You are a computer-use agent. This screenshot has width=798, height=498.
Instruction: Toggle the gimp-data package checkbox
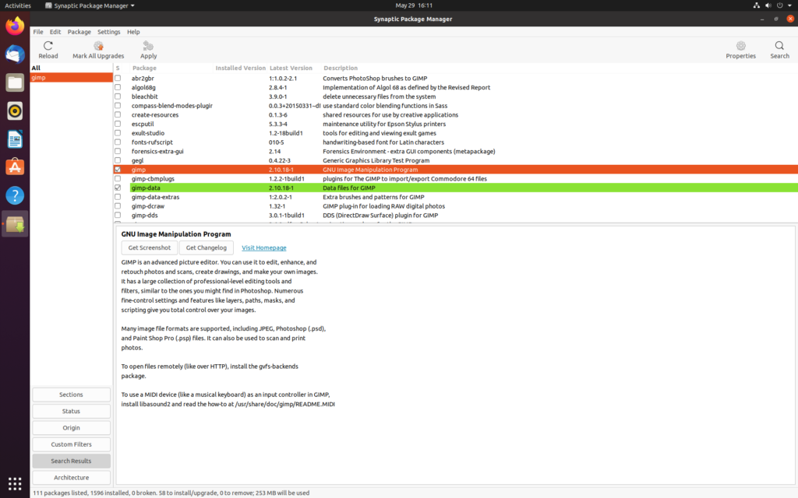pos(118,188)
